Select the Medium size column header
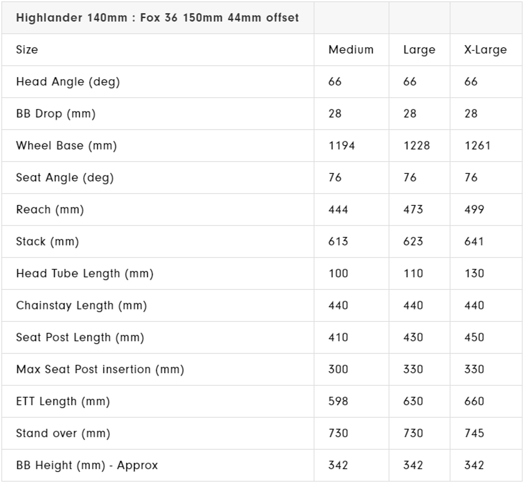The width and height of the screenshot is (524, 483). tap(351, 50)
